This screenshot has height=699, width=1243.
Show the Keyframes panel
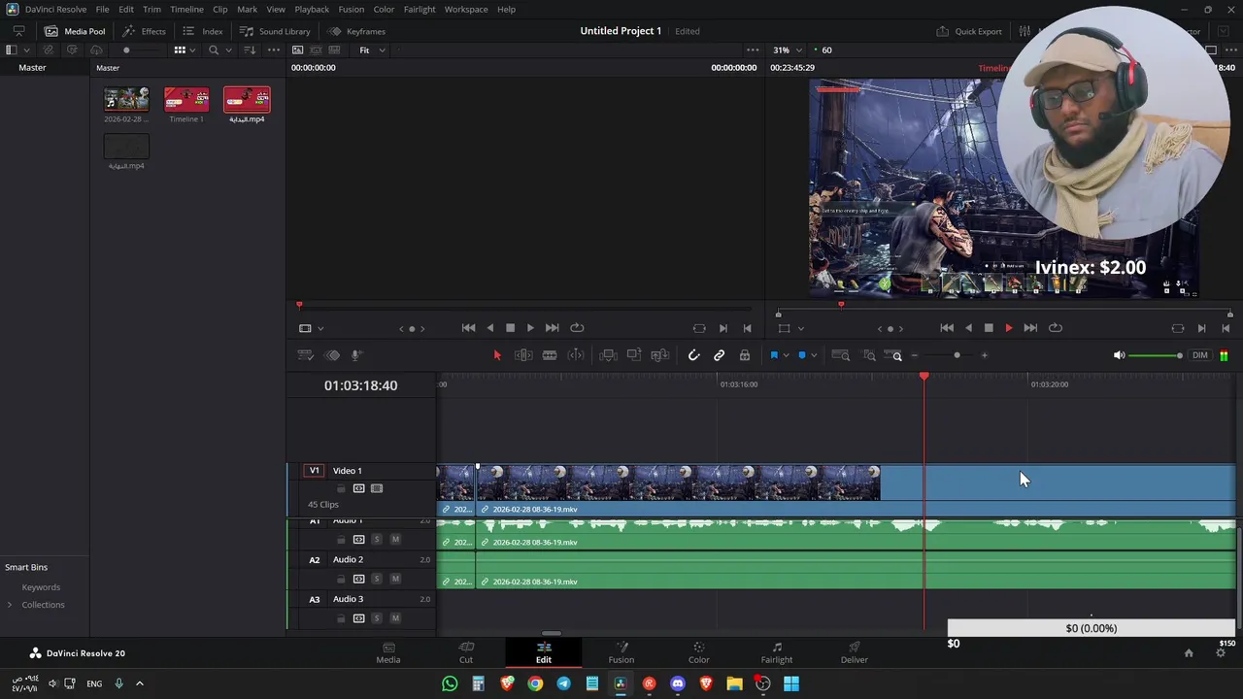point(356,31)
